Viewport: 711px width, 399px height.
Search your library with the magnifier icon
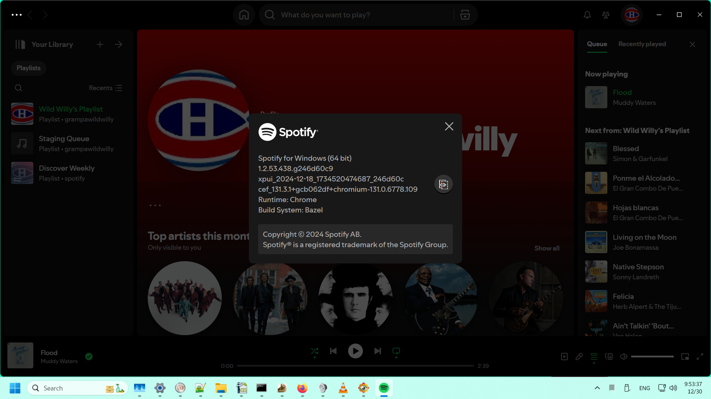tap(19, 88)
